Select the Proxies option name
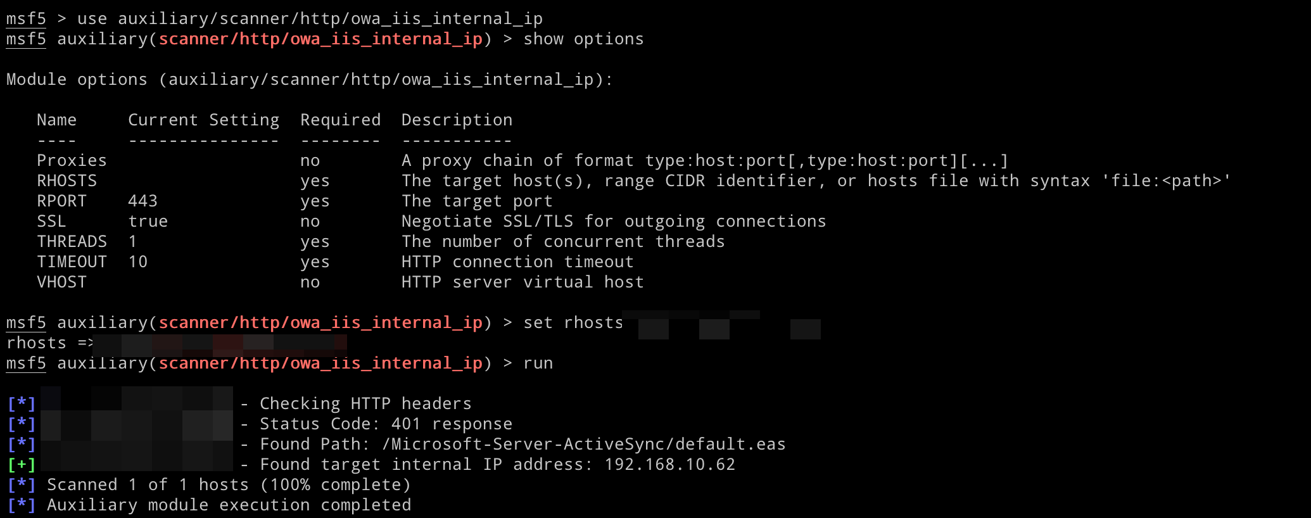 coord(72,161)
